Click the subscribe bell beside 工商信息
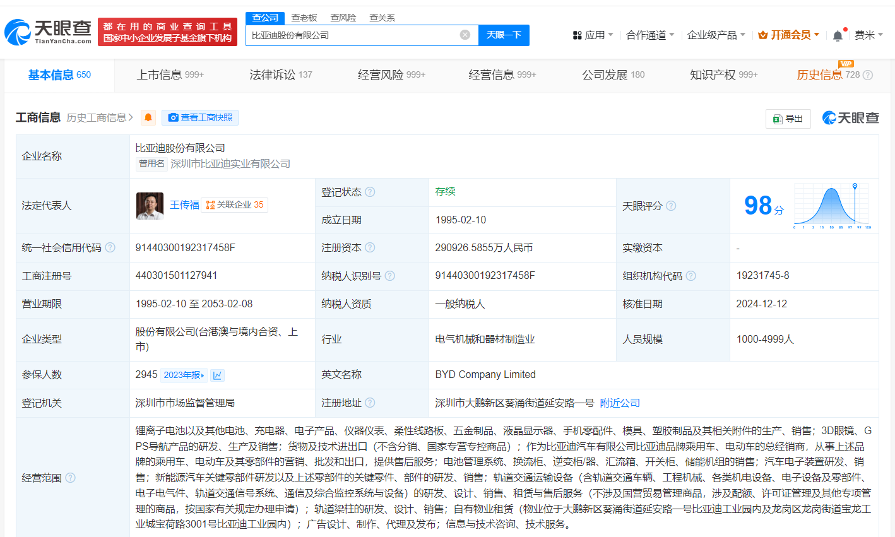 tap(148, 117)
